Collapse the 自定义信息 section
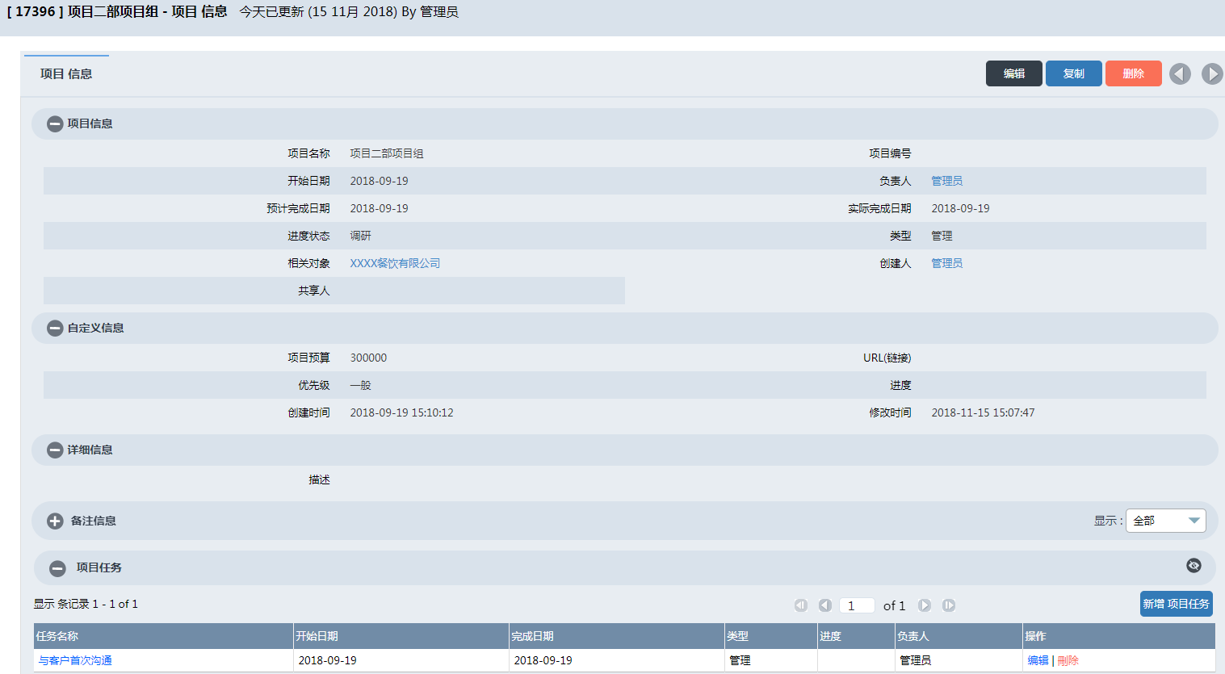Screen dimensions: 1225x674 (55, 329)
